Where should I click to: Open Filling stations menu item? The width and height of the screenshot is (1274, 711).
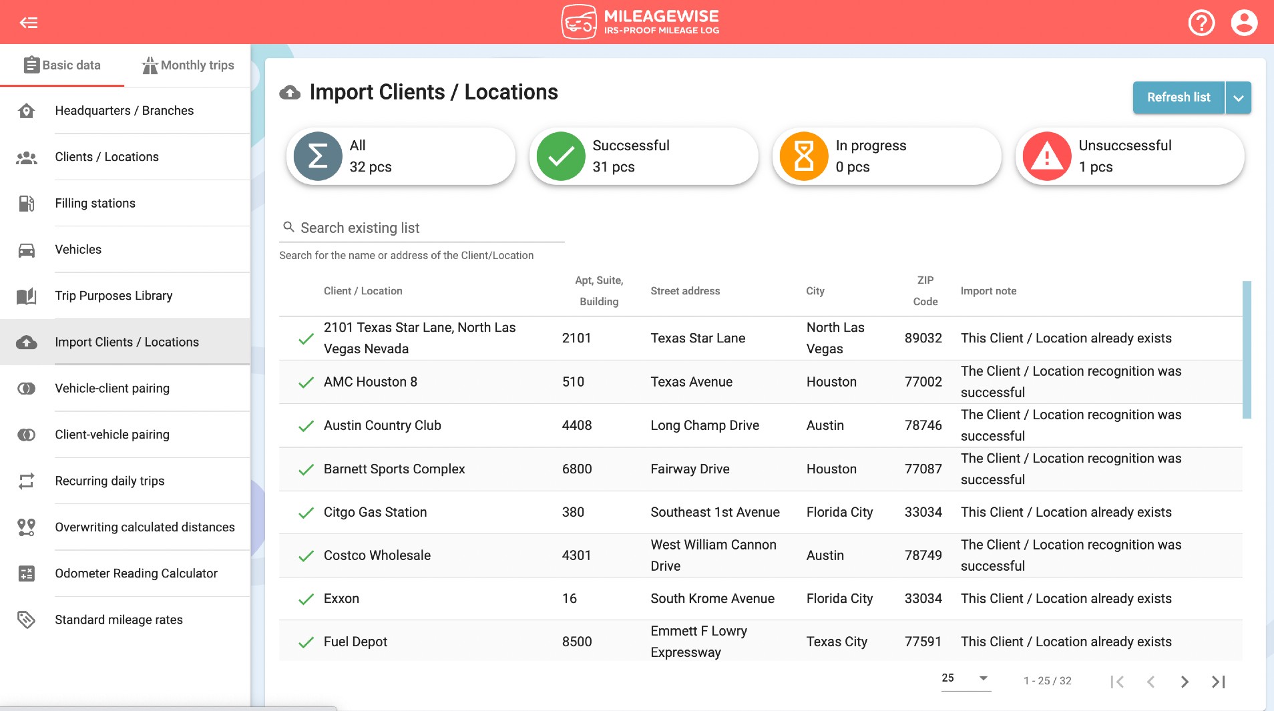[125, 204]
